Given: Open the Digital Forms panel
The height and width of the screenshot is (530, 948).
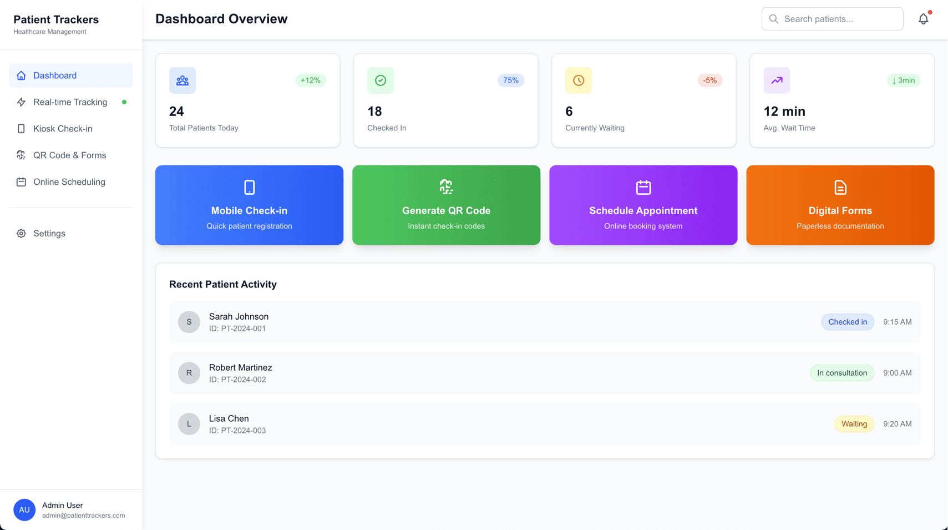Looking at the screenshot, I should pyautogui.click(x=840, y=205).
